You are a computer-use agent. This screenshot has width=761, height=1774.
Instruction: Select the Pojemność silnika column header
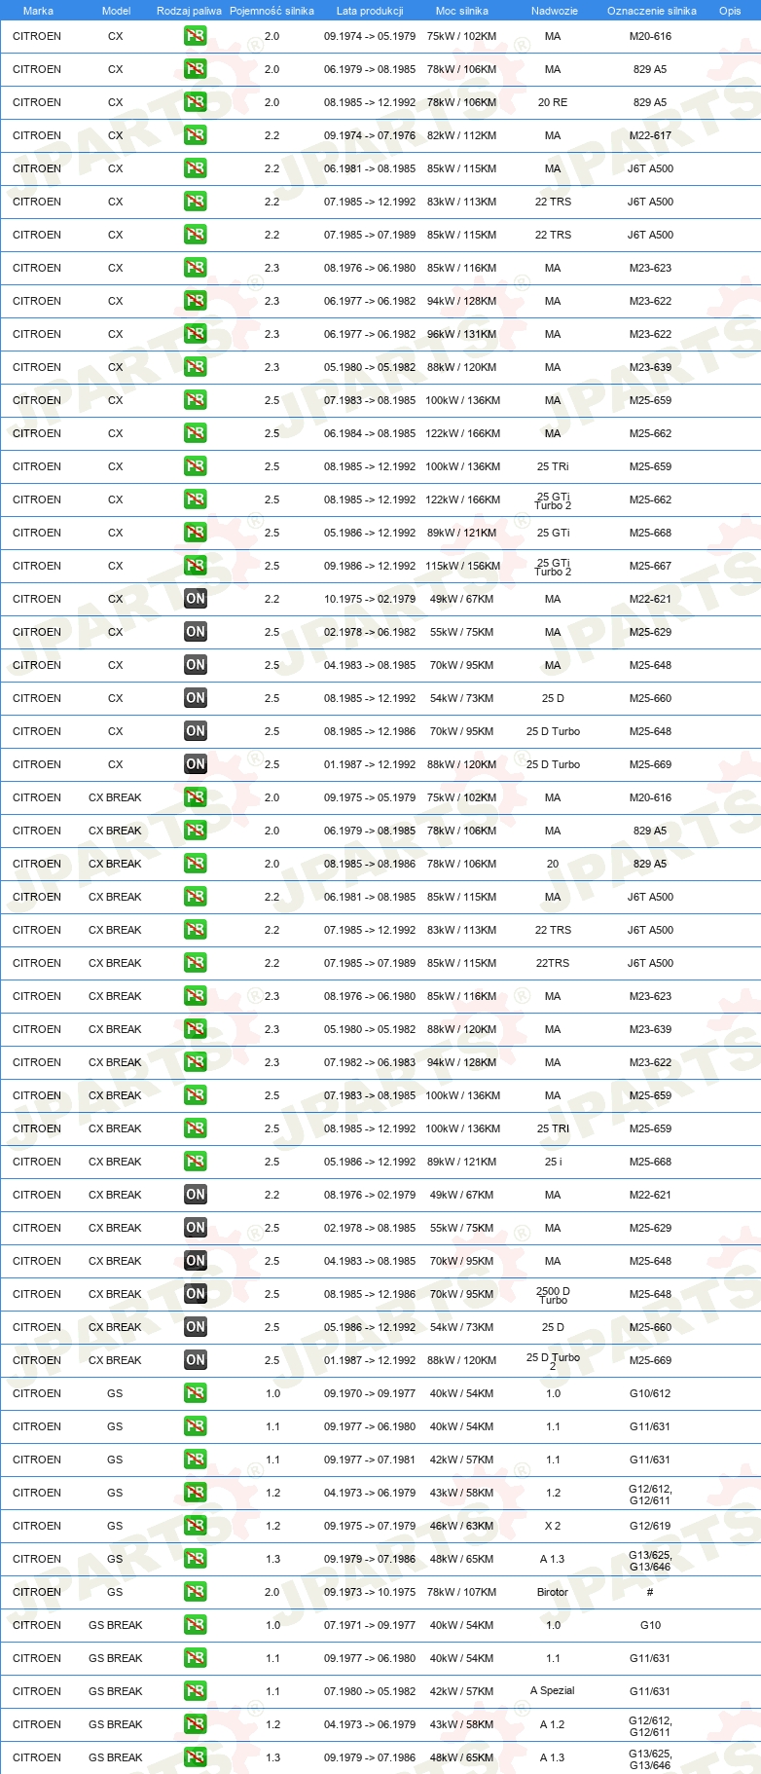pos(272,11)
